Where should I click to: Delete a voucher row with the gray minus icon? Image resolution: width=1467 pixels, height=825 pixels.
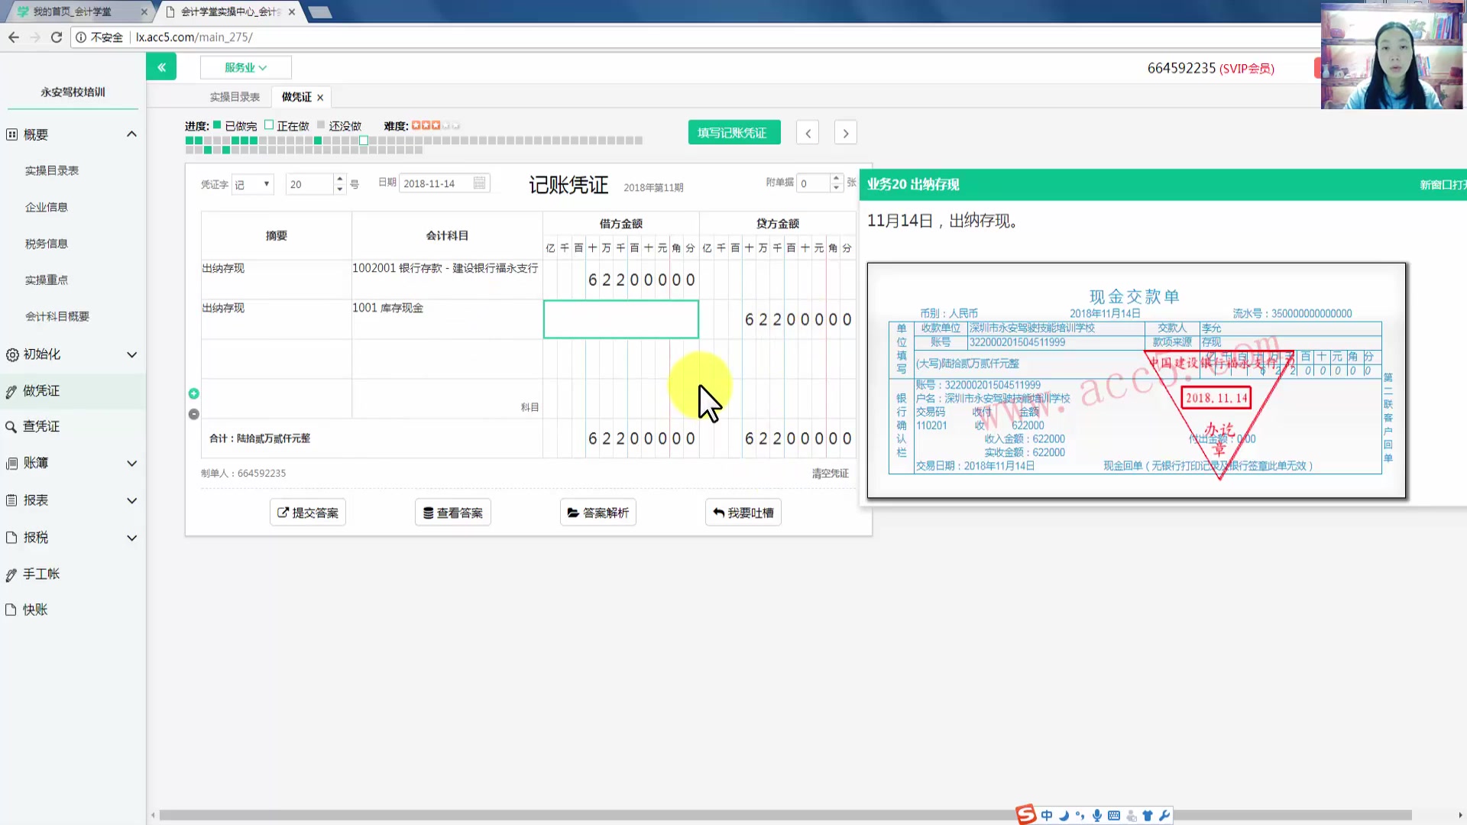pos(193,414)
